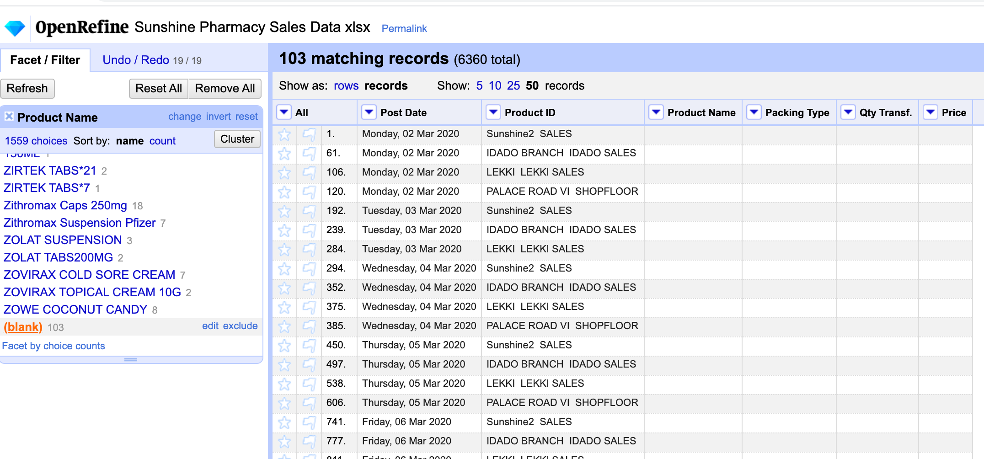Toggle the flag on record 120
Image resolution: width=984 pixels, height=459 pixels.
click(x=309, y=192)
